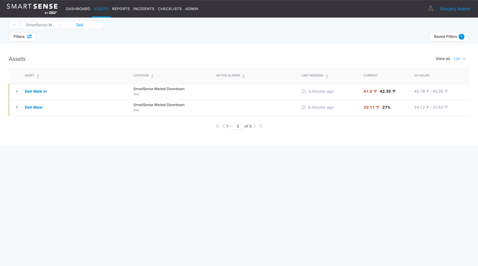The image size is (478, 266).
Task: Click the page number input field
Action: pos(238,126)
